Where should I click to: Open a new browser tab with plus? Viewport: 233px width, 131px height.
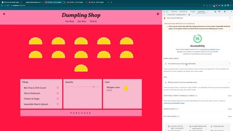(112, 2)
